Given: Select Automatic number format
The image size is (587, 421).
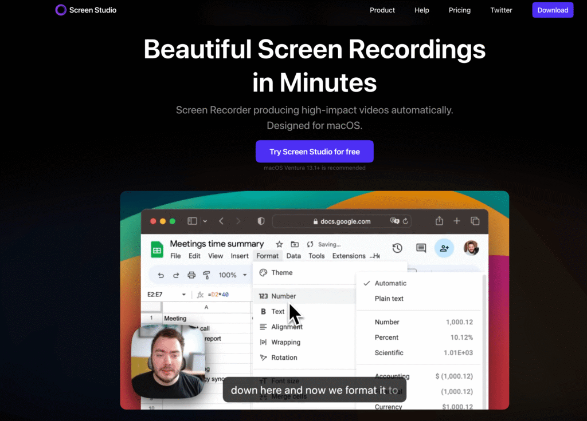Looking at the screenshot, I should [x=418, y=283].
